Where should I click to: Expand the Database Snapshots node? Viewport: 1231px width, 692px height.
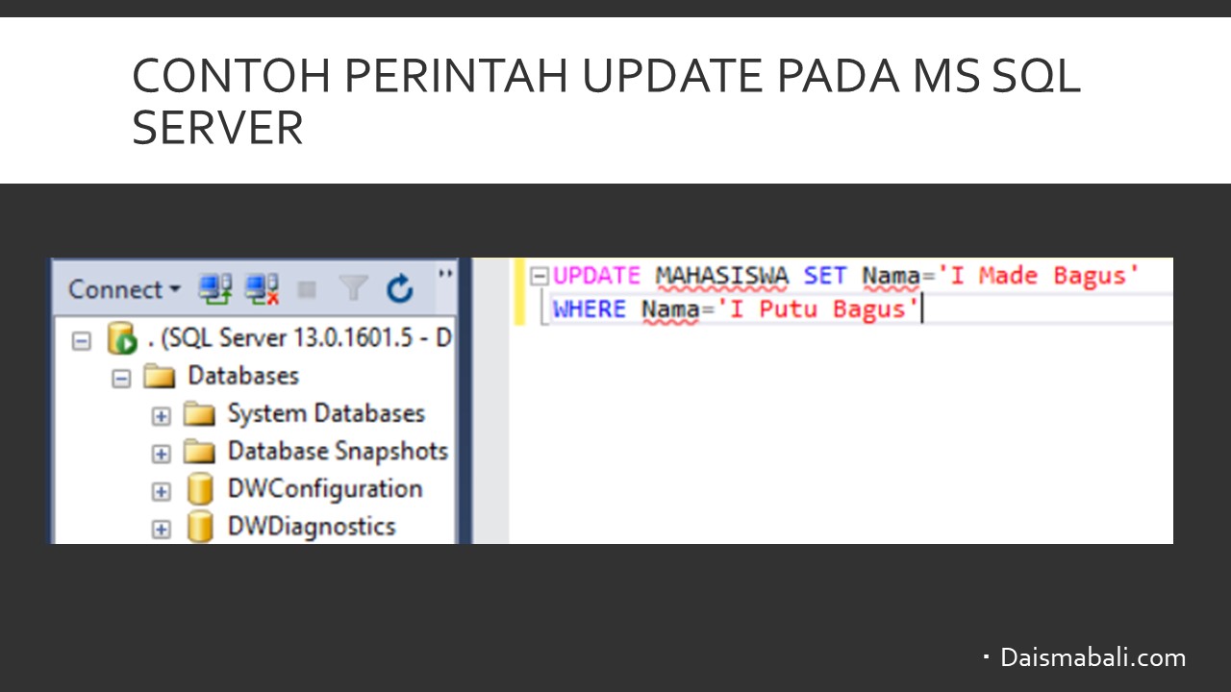(x=162, y=454)
